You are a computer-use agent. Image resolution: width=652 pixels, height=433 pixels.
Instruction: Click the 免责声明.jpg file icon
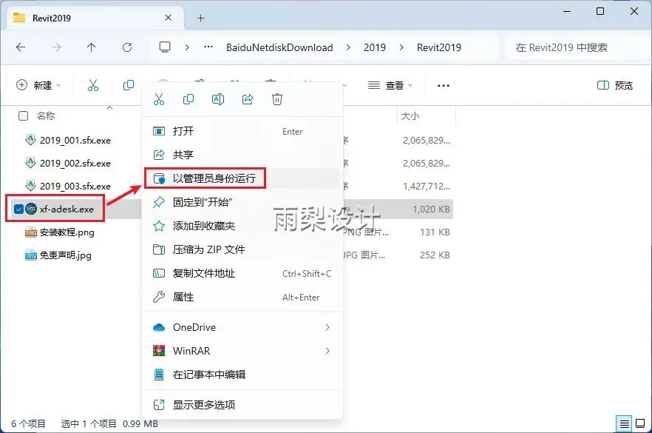(31, 255)
